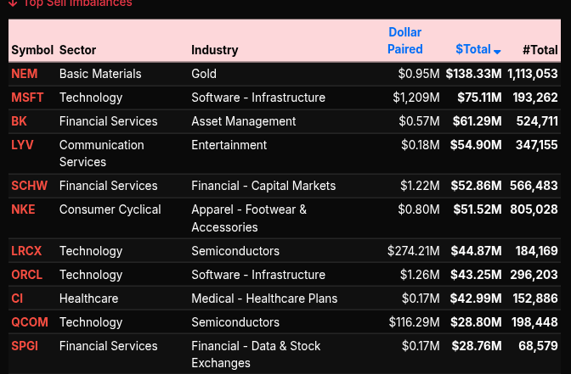This screenshot has width=571, height=374.
Task: View the QCOM symbol link
Action: [28, 322]
